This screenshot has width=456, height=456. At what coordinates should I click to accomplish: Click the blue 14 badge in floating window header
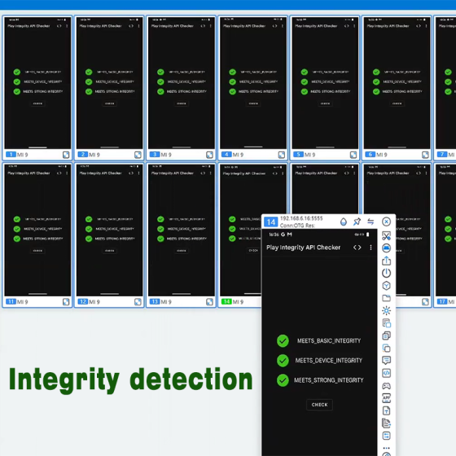(270, 222)
